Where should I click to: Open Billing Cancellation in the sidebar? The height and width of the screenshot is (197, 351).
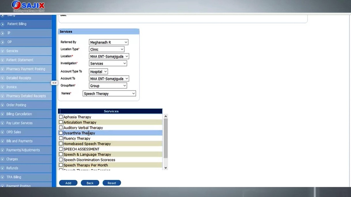point(19,114)
